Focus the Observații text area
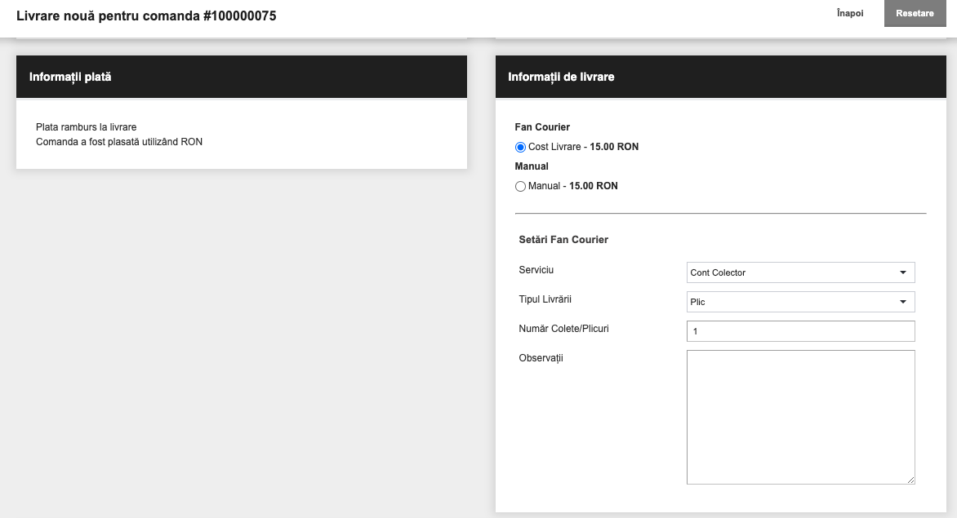Viewport: 957px width, 518px height. click(800, 417)
